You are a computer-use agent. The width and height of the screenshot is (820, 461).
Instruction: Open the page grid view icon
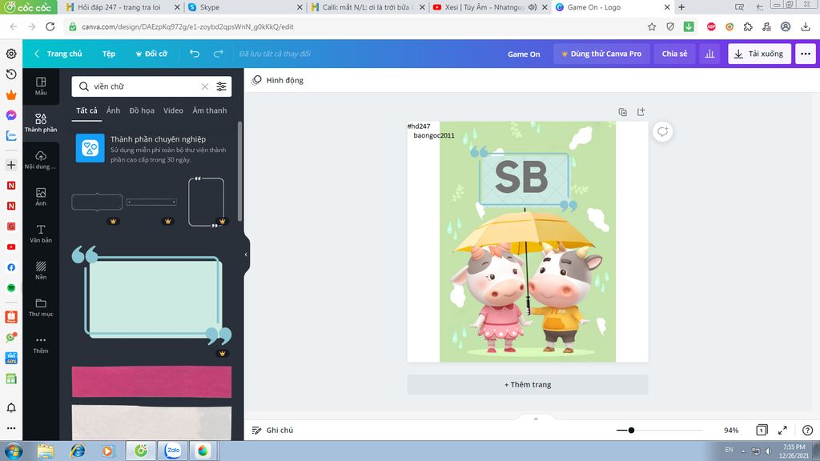point(762,430)
